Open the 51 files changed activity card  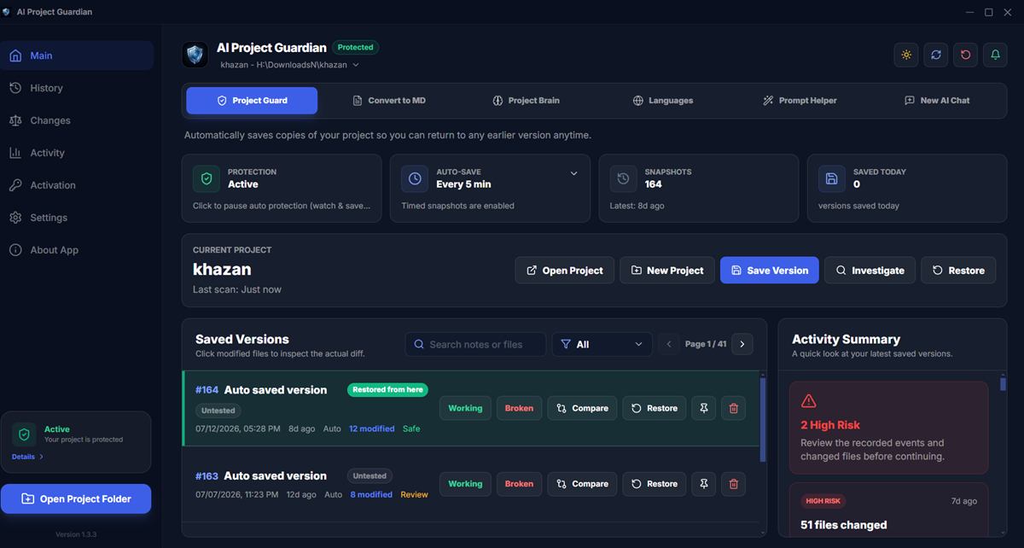[888, 512]
